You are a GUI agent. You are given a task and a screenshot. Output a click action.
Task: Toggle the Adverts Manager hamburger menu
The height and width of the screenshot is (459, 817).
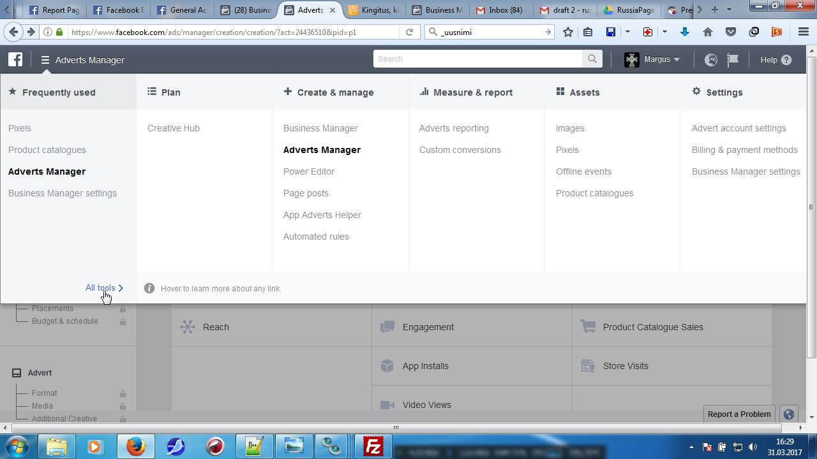click(x=45, y=60)
